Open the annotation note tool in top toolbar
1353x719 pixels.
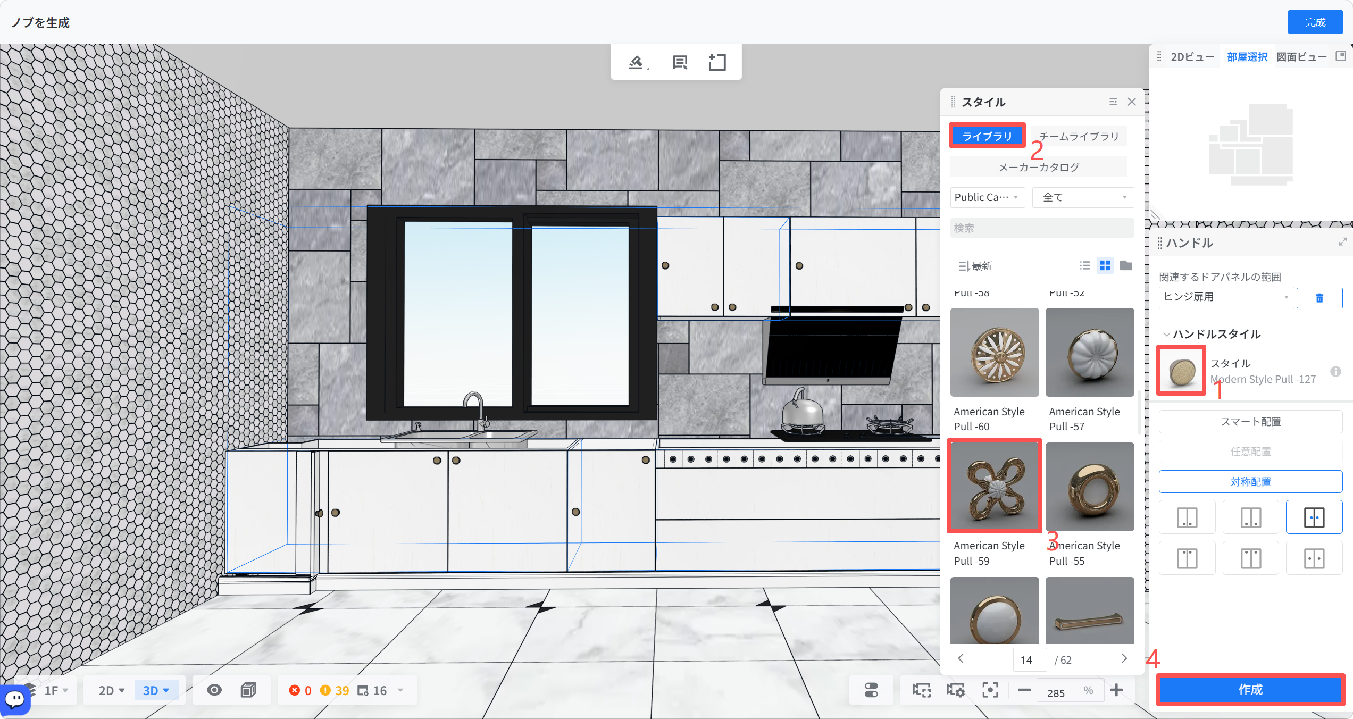[x=680, y=62]
